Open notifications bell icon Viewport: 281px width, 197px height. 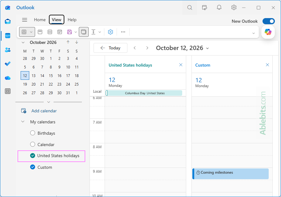tap(219, 7)
